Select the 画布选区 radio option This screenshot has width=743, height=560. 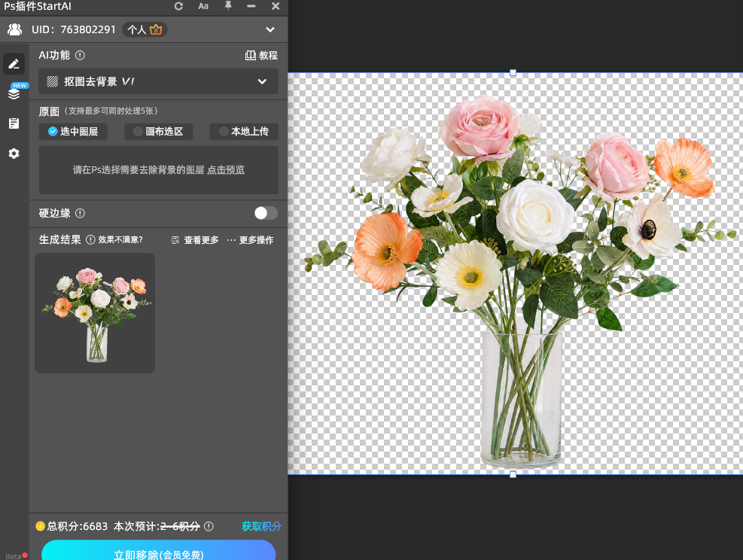click(x=158, y=131)
